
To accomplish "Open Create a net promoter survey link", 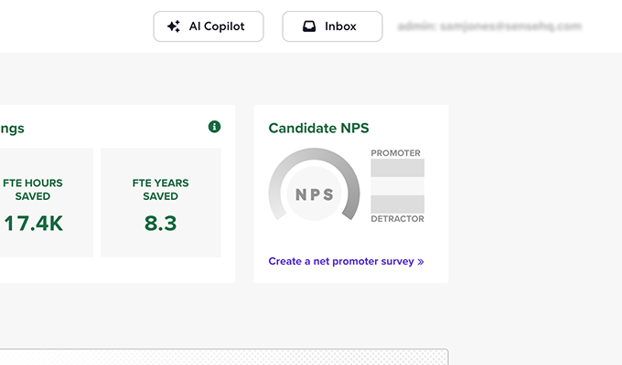I will [346, 261].
